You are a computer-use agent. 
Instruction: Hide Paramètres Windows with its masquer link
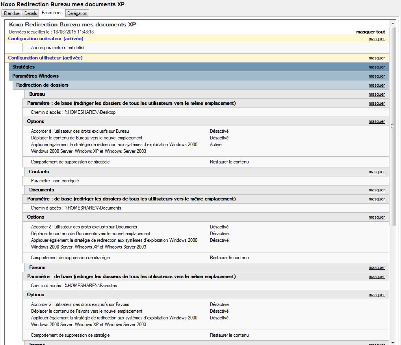click(377, 76)
